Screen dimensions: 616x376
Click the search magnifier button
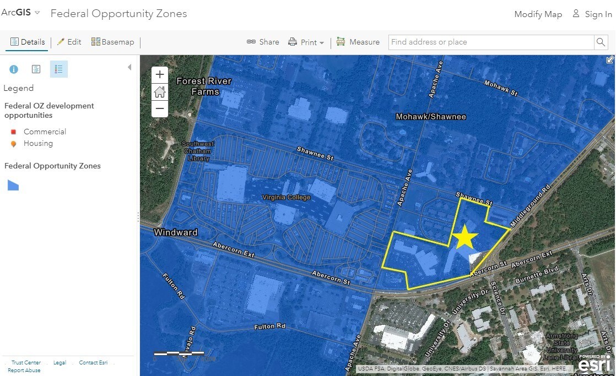[601, 42]
